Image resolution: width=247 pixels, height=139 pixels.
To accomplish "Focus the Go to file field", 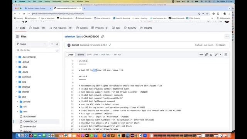I will click(x=37, y=50).
